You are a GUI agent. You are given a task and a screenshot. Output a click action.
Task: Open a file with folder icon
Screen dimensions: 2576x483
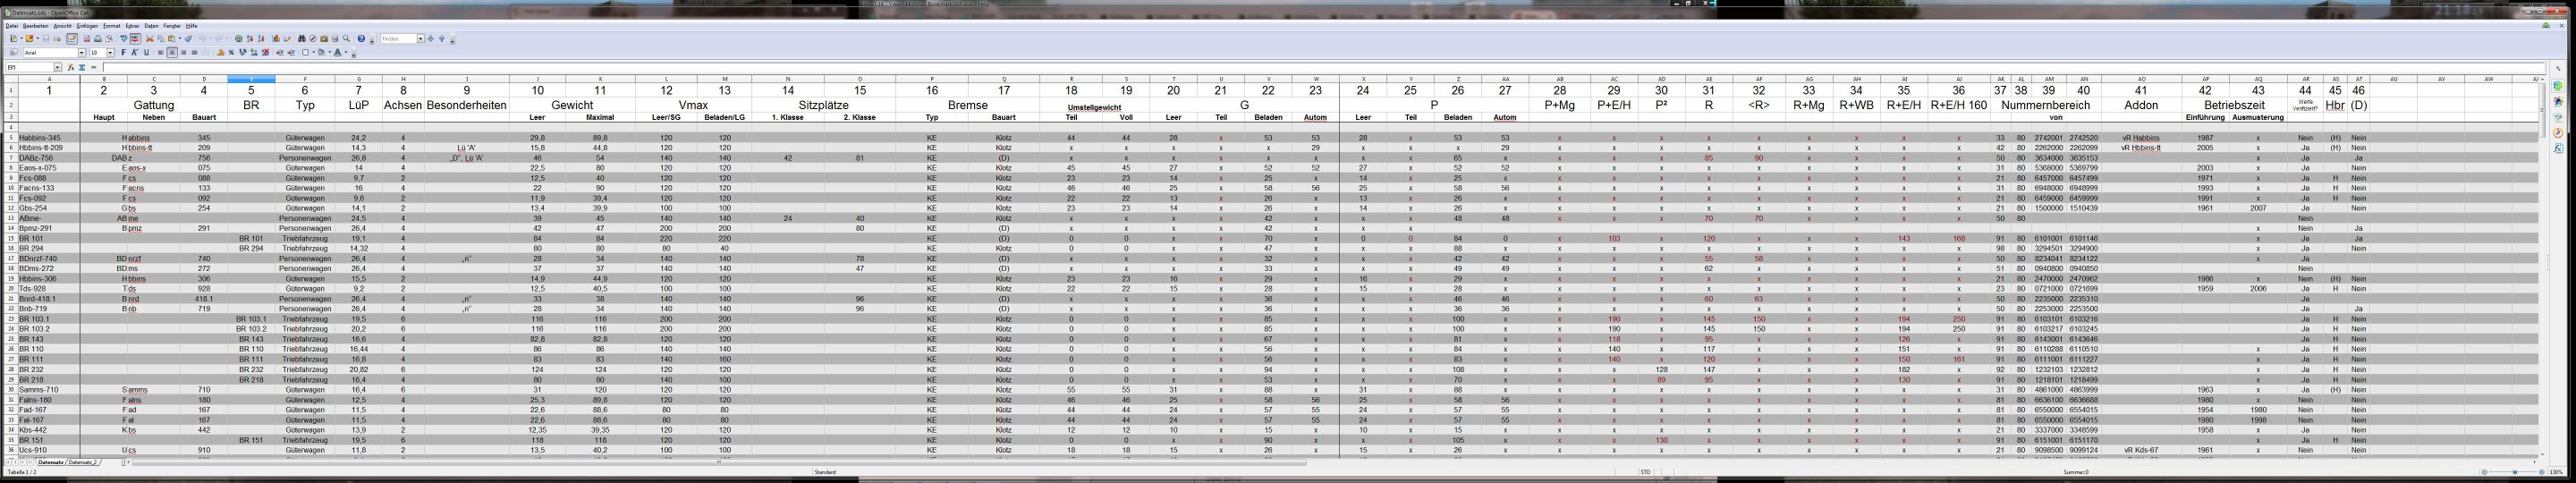click(29, 39)
